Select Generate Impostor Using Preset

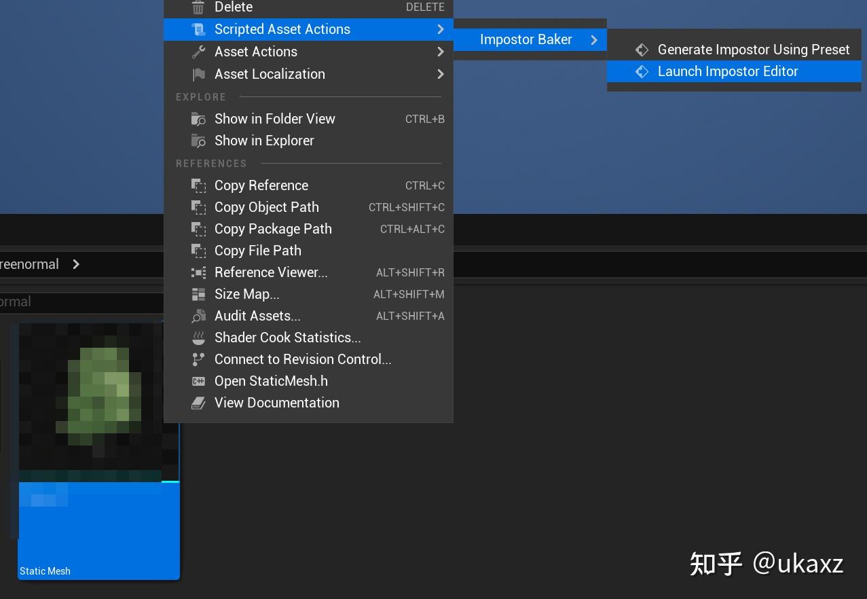[754, 49]
